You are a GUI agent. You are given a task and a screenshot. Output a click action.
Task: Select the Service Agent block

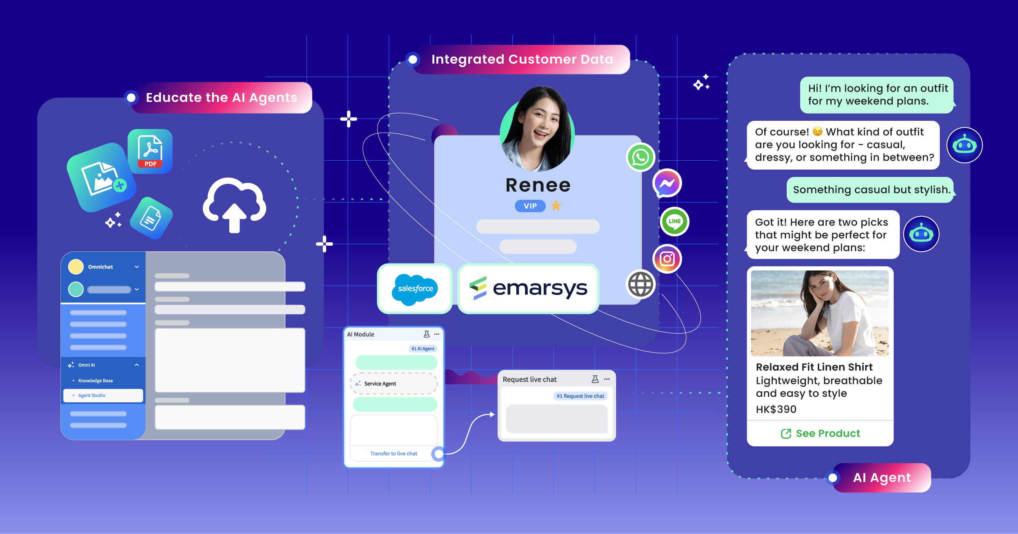click(394, 384)
